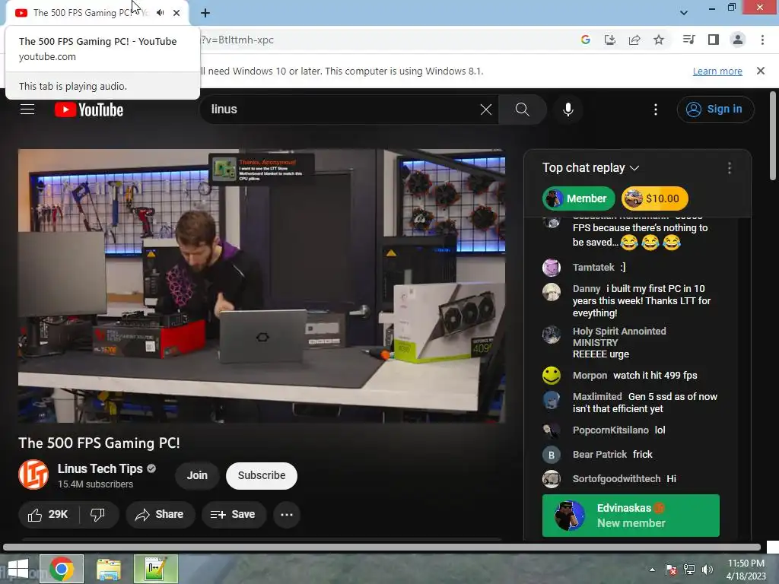
Task: Open Chrome three-dot menu
Action: click(762, 40)
